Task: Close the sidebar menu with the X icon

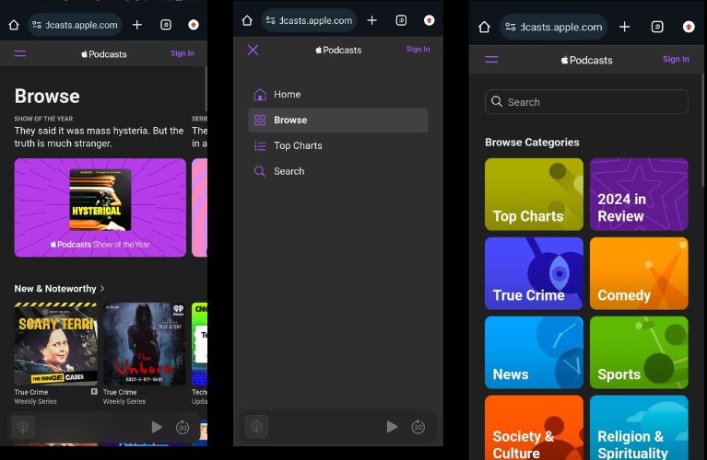Action: coord(253,50)
